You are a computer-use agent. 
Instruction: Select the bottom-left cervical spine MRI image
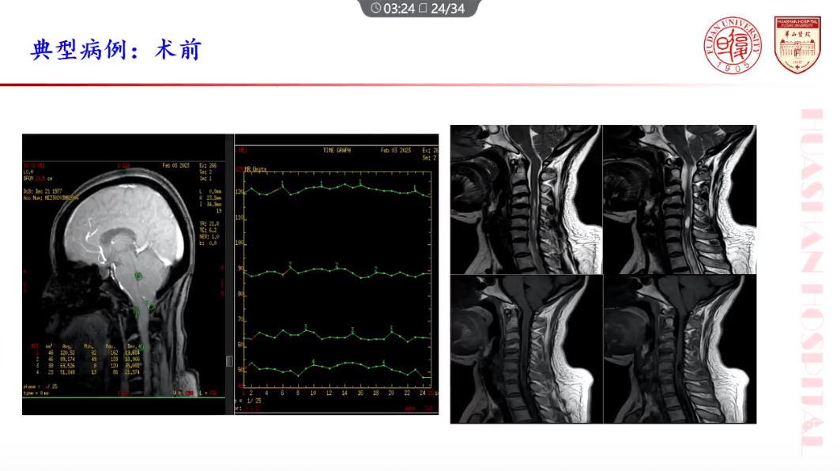pyautogui.click(x=526, y=349)
